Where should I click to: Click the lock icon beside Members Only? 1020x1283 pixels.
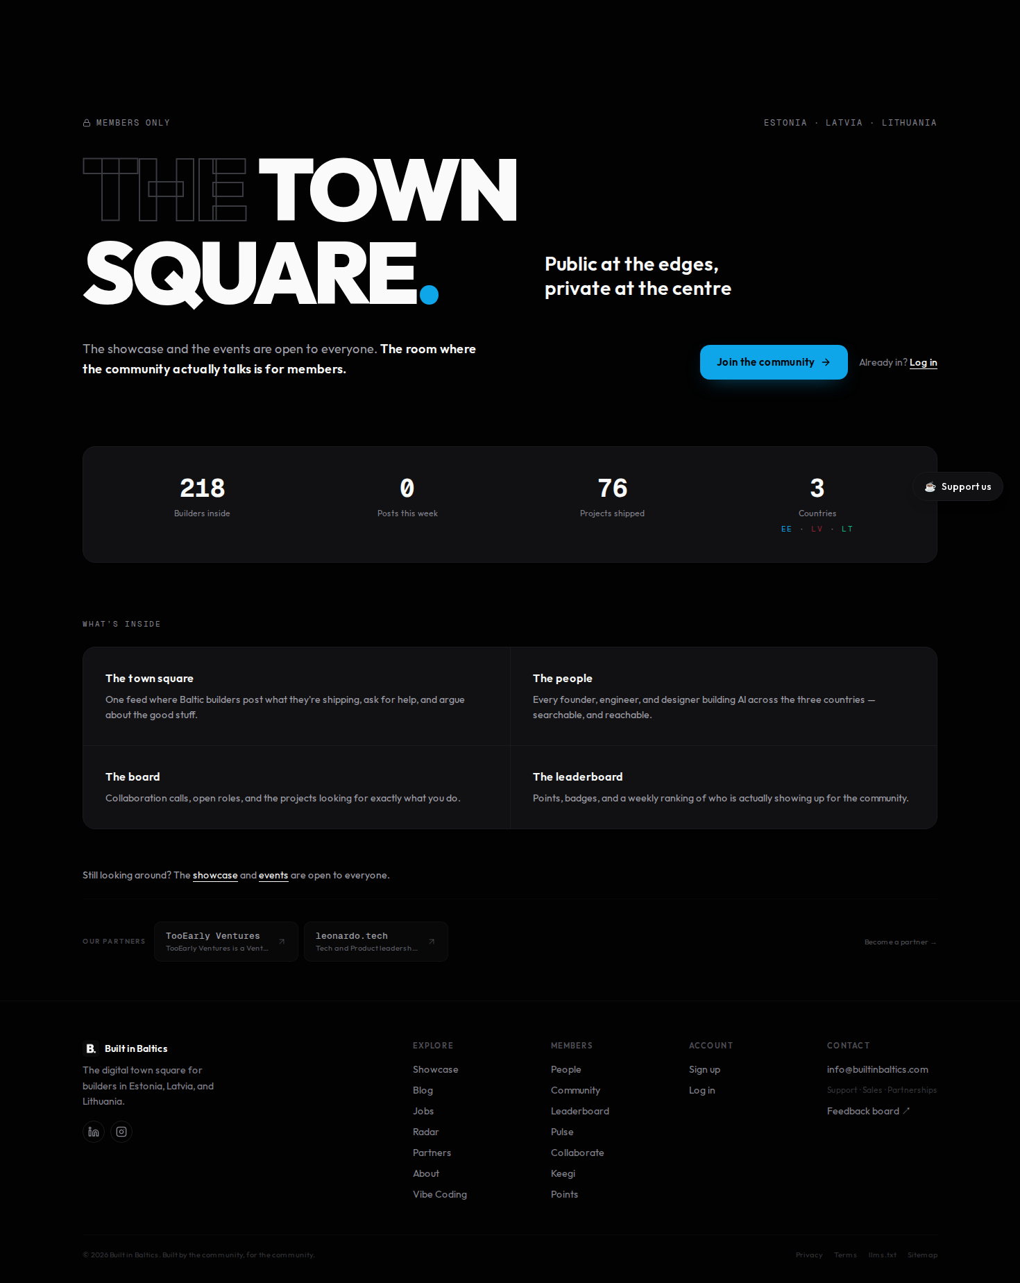click(87, 123)
